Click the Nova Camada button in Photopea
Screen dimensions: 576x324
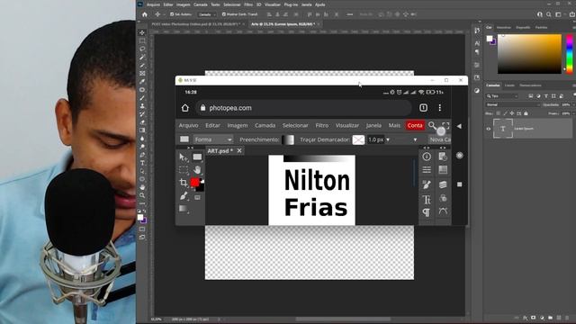pos(440,139)
